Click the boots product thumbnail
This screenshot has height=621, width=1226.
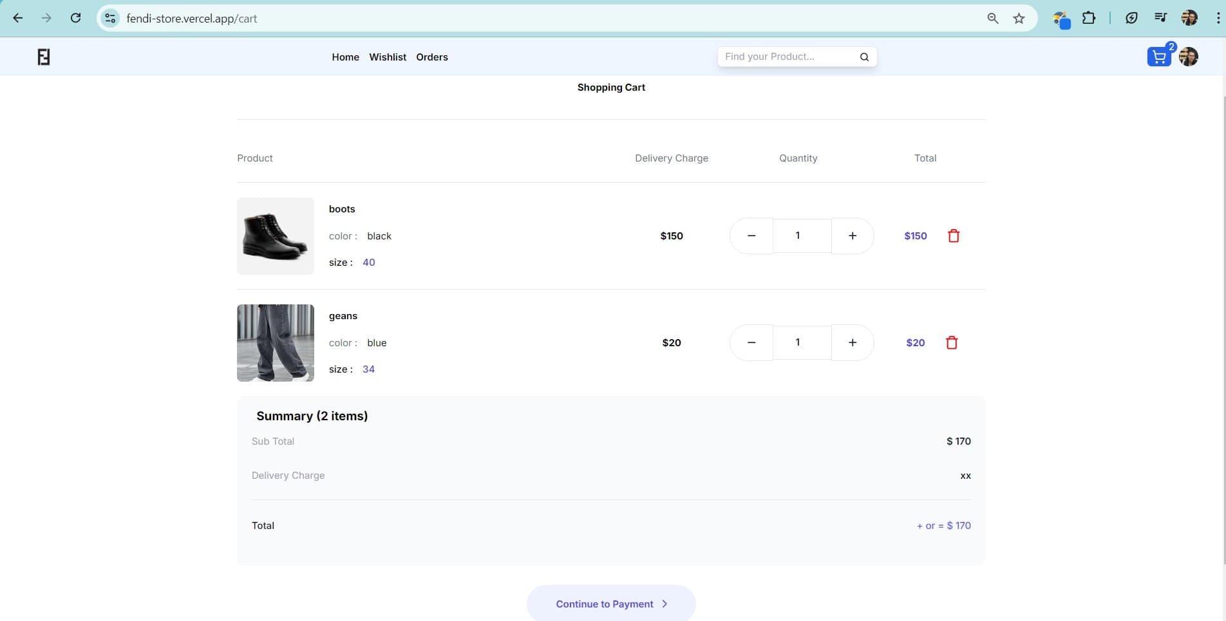(x=276, y=236)
